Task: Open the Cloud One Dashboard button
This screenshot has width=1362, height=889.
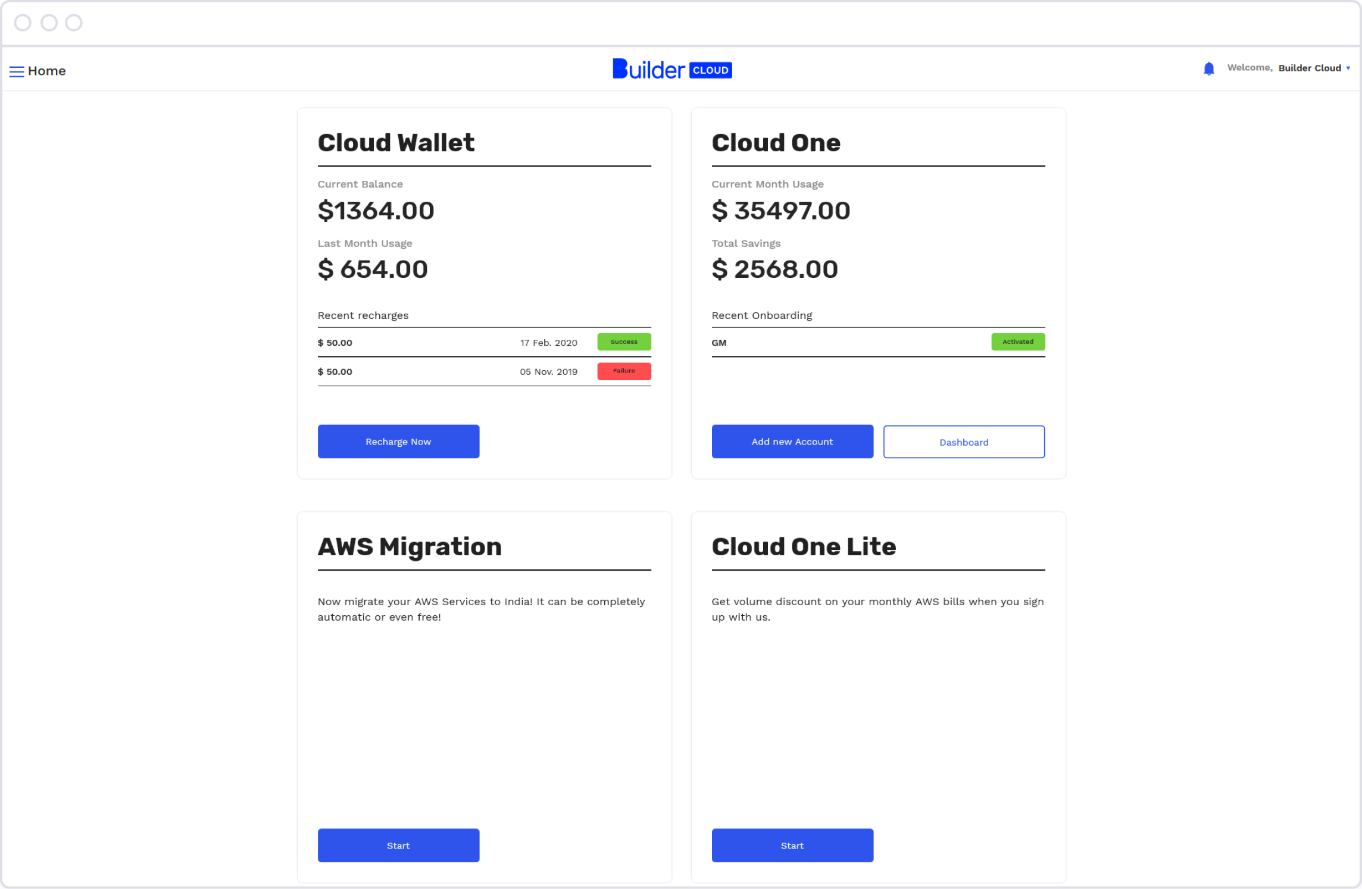Action: tap(964, 442)
